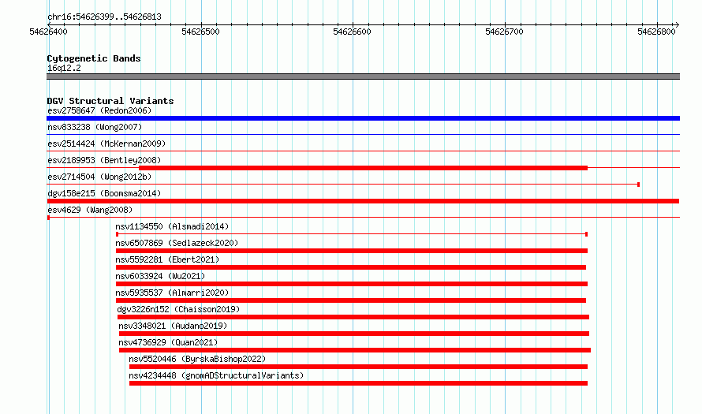This screenshot has width=702, height=414.
Task: Click ruler position 54626600
Action: pyautogui.click(x=353, y=32)
